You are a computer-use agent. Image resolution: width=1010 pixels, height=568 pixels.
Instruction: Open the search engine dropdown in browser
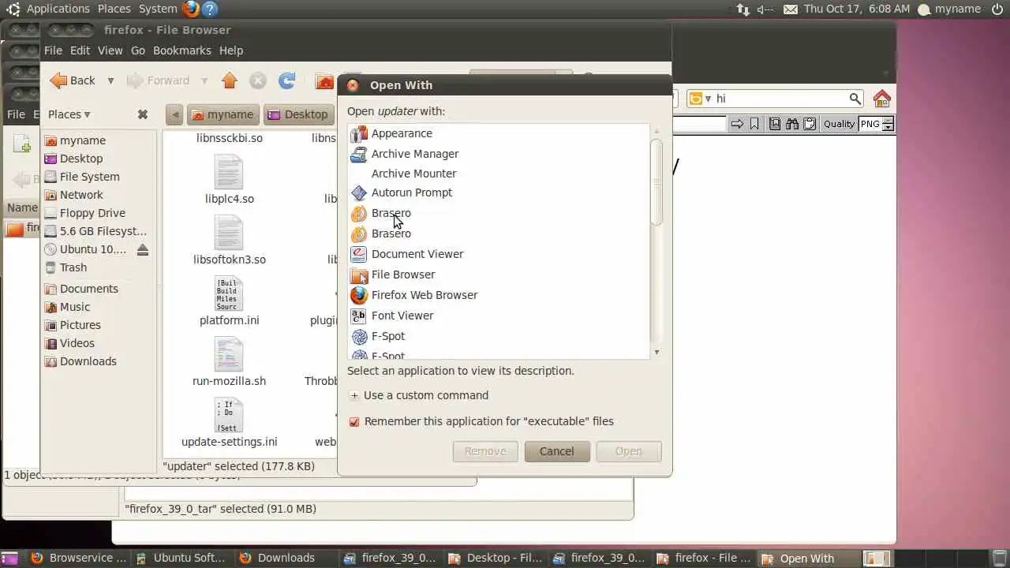click(701, 99)
